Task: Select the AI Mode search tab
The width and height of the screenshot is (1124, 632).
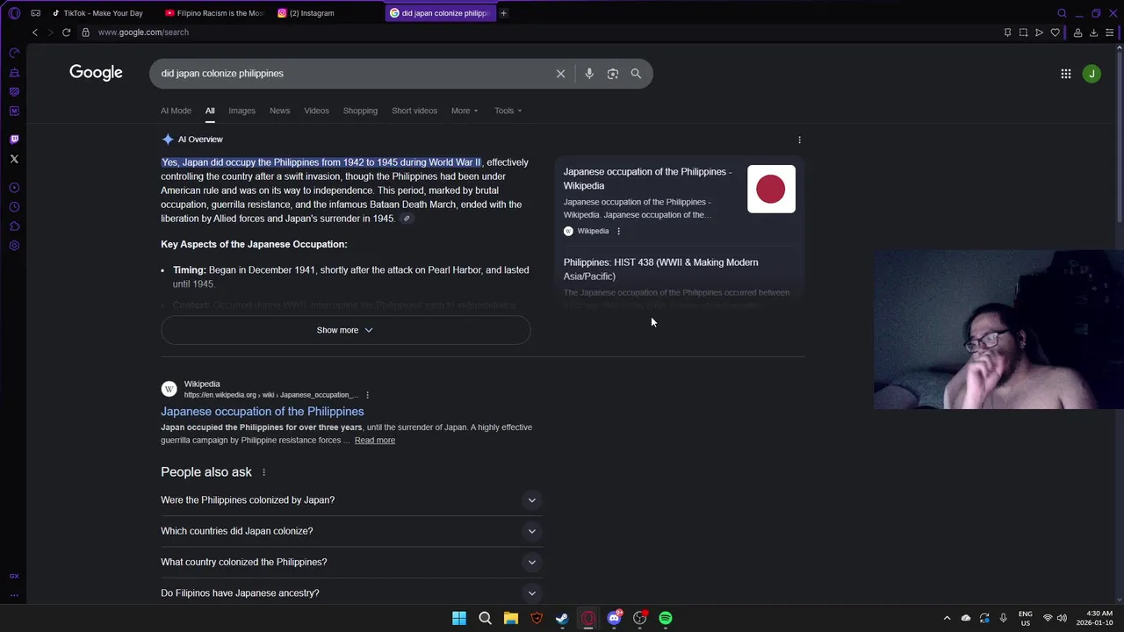Action: coord(176,111)
